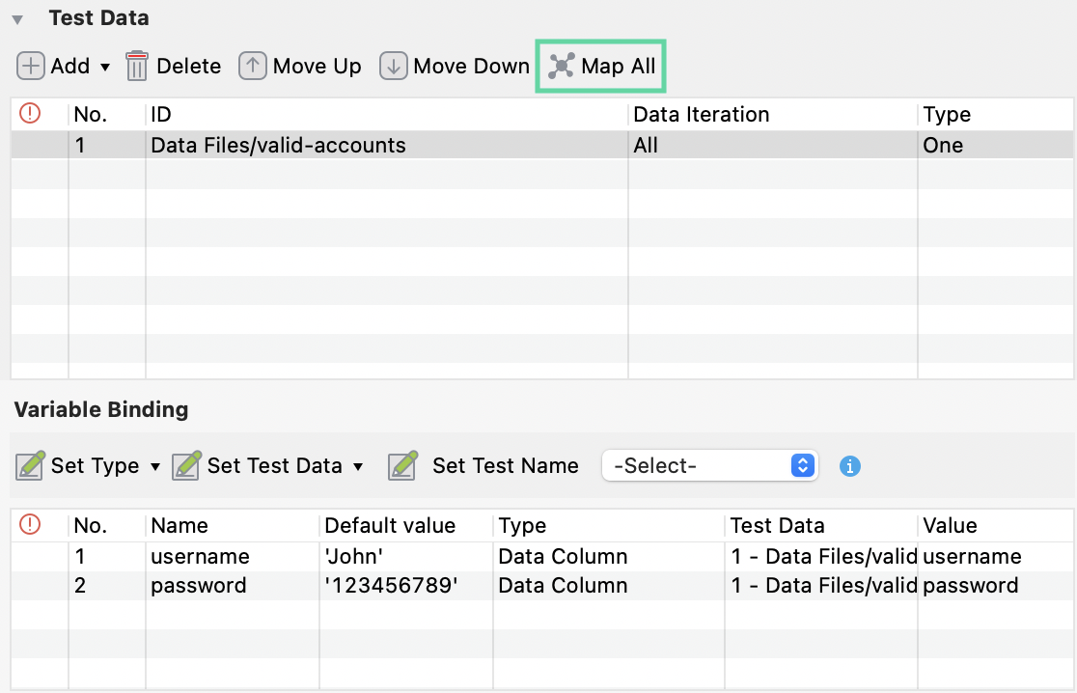Click the Move Down arrow icon
Viewport: 1077px width, 693px height.
pyautogui.click(x=393, y=66)
